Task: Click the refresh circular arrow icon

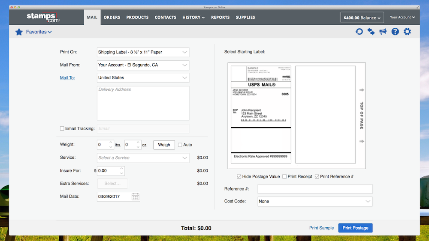Action: (x=359, y=32)
